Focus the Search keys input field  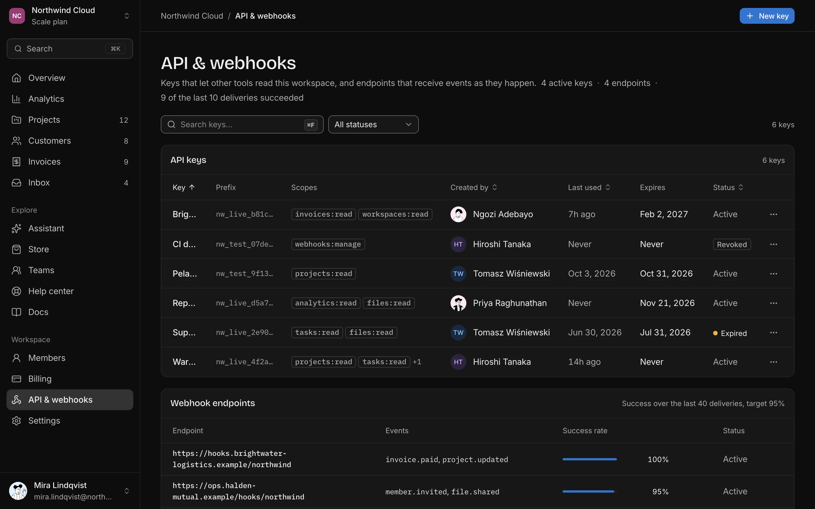[242, 124]
